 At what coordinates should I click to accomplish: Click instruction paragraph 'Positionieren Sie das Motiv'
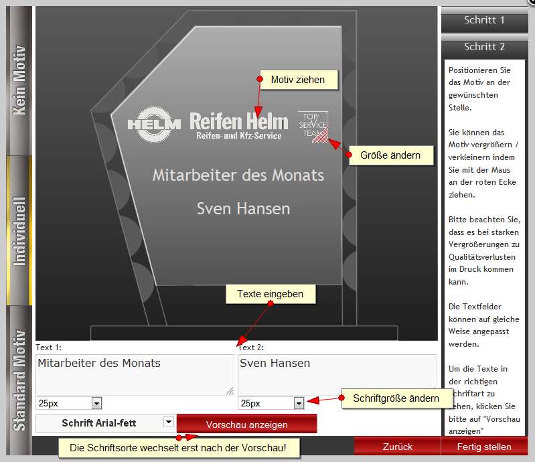(x=479, y=88)
